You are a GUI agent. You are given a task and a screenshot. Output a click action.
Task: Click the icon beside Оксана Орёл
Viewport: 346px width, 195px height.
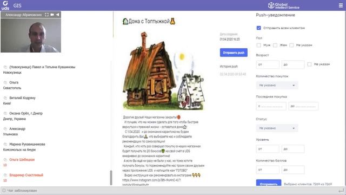5,113
